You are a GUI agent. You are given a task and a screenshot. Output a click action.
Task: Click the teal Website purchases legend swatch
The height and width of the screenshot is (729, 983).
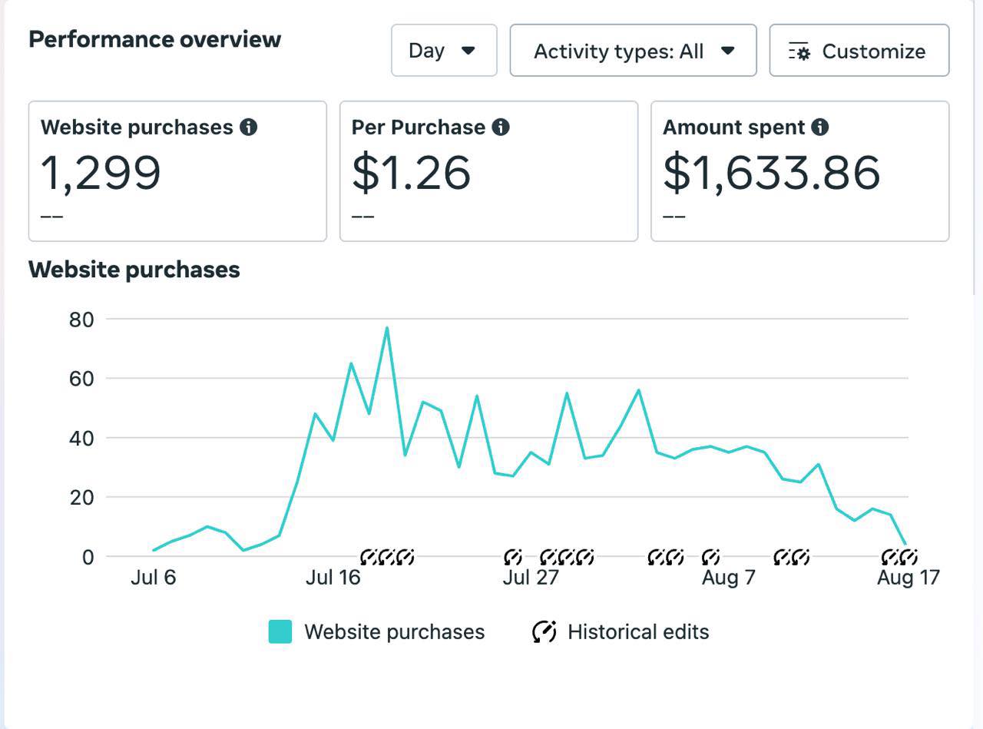click(x=280, y=631)
